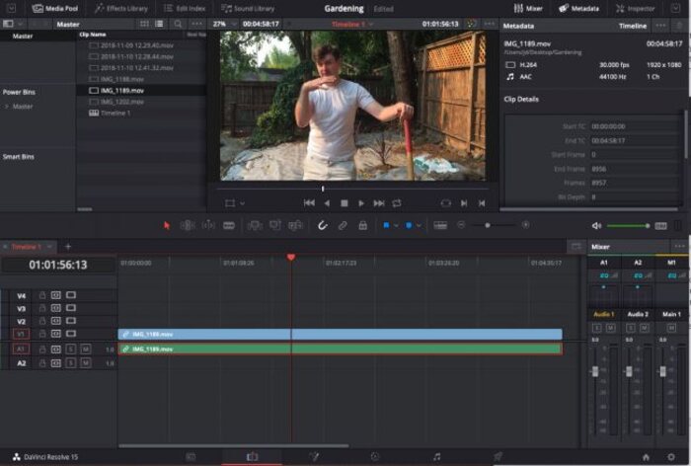Open project settings gear icon

670,457
